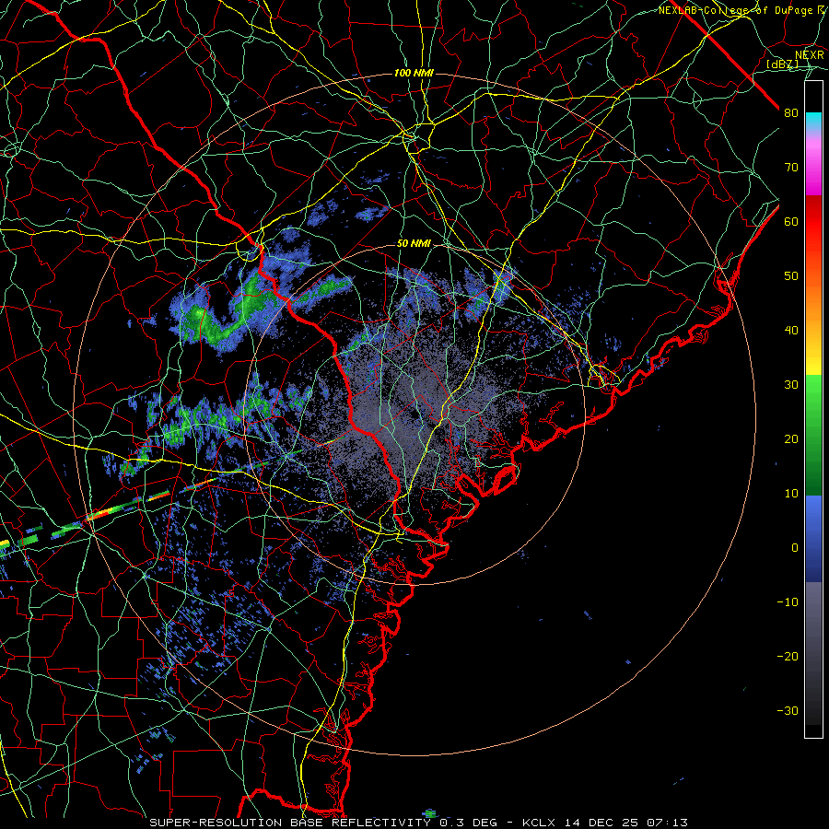
Task: Click the "100 NMI" range ring label
Action: (x=414, y=73)
